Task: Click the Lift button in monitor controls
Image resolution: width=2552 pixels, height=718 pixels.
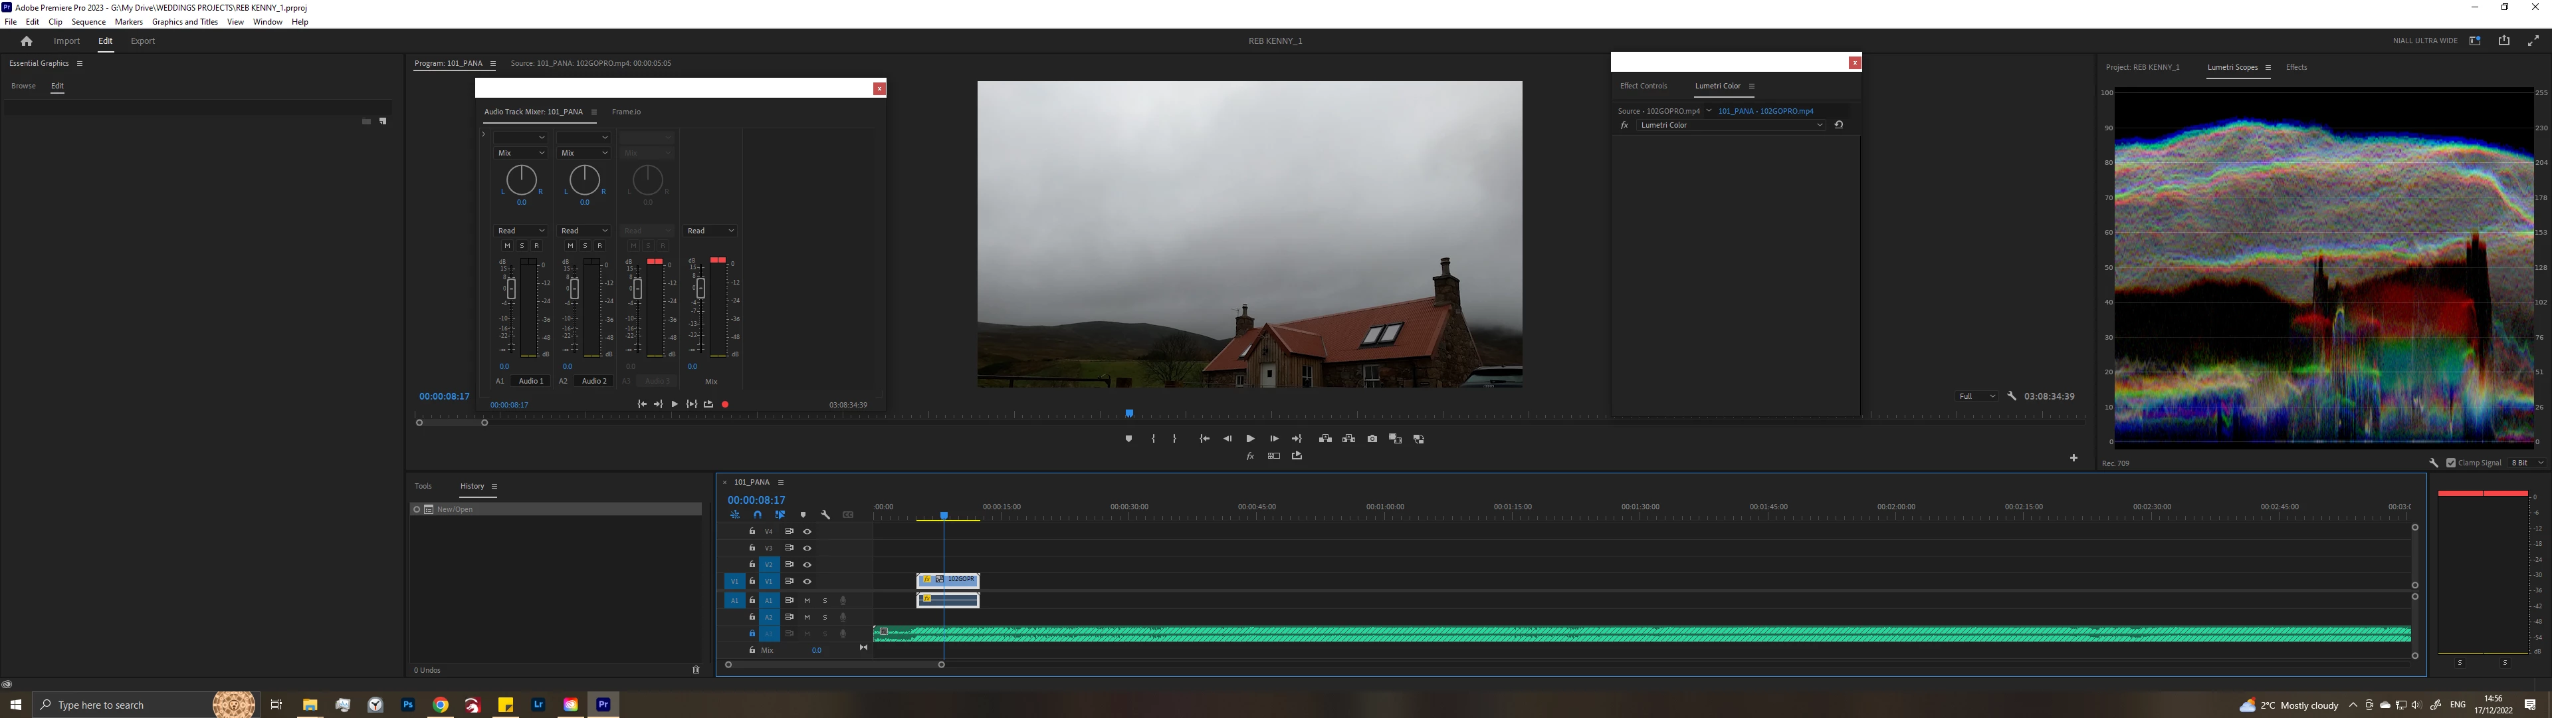Action: pyautogui.click(x=1326, y=438)
